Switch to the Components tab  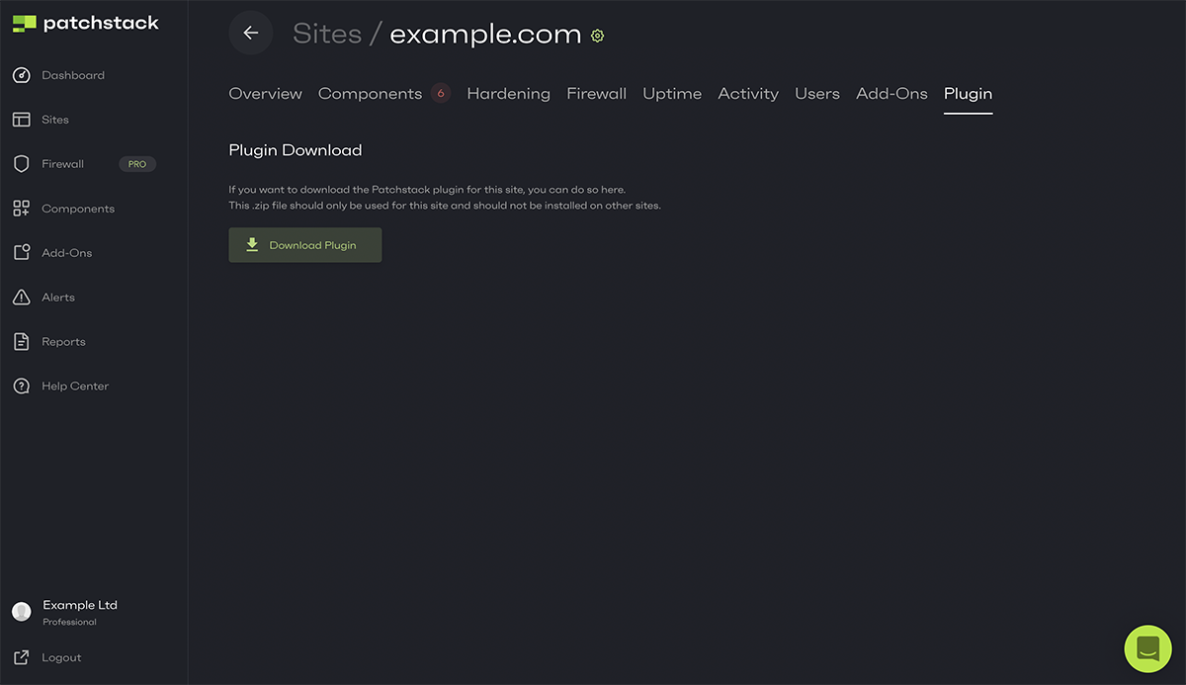pyautogui.click(x=371, y=94)
